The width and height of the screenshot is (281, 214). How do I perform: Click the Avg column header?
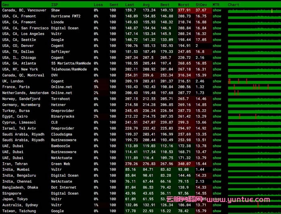(x=146, y=4)
